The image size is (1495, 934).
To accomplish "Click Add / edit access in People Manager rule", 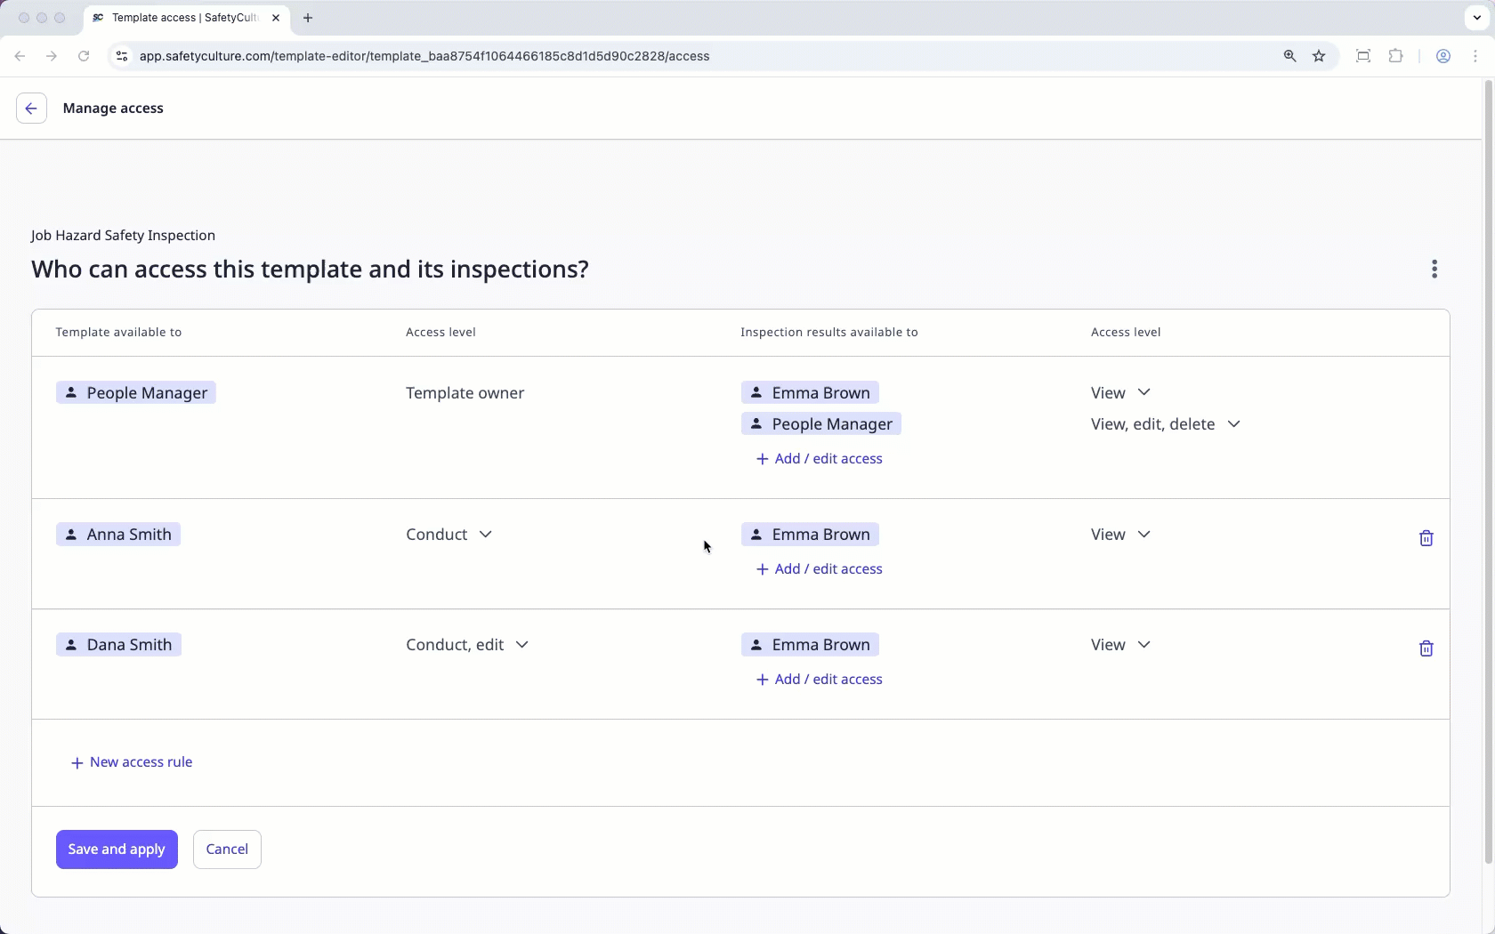I will pos(819,459).
